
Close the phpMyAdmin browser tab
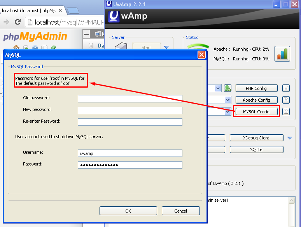pyautogui.click(x=60, y=11)
